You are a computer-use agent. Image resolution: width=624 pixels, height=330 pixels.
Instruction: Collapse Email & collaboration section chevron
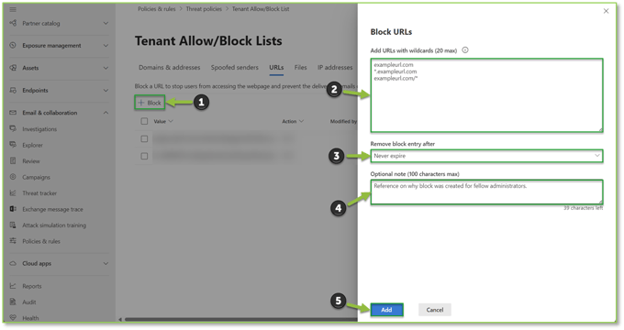tap(106, 113)
